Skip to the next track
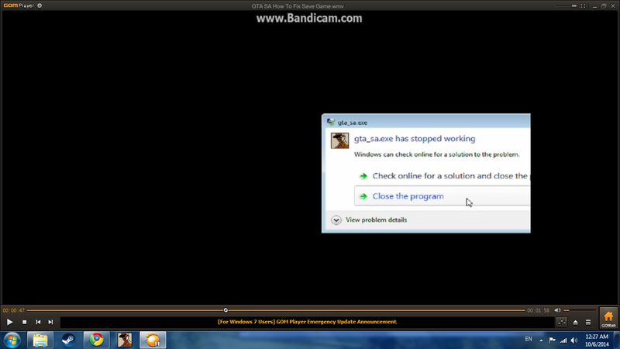The width and height of the screenshot is (620, 349). pyautogui.click(x=50, y=322)
